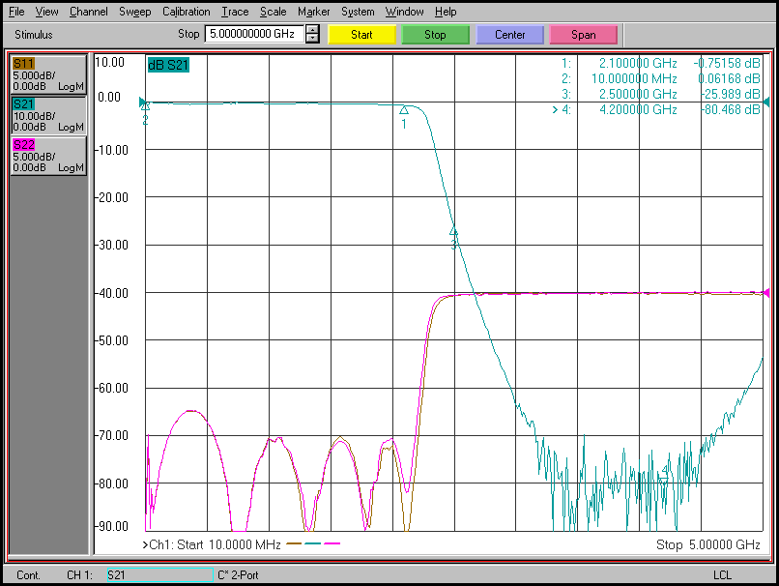Click the -40.00 scale label
779x586 pixels.
112,293
